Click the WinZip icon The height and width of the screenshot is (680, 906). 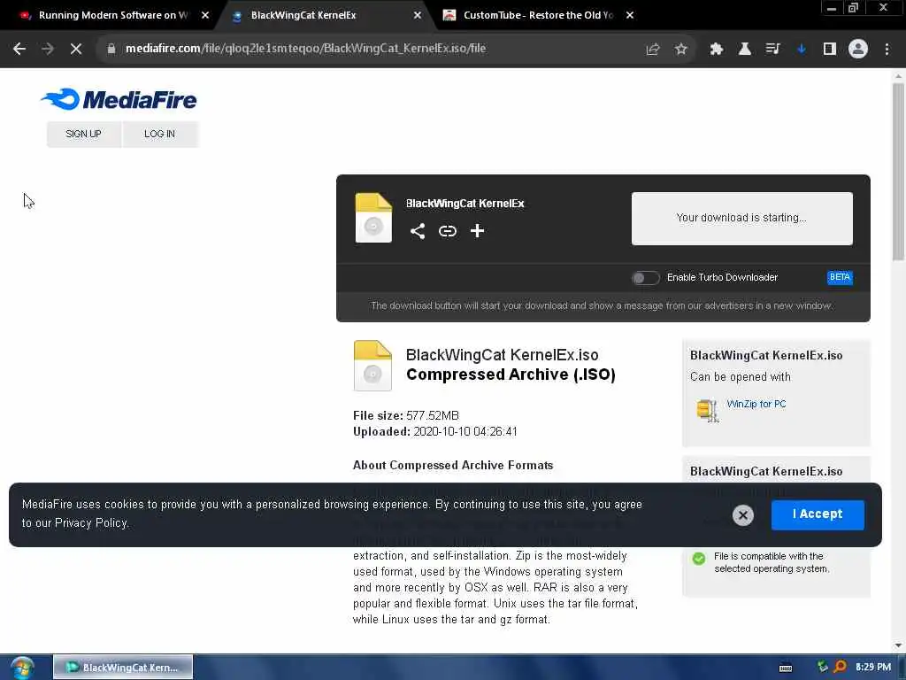707,411
